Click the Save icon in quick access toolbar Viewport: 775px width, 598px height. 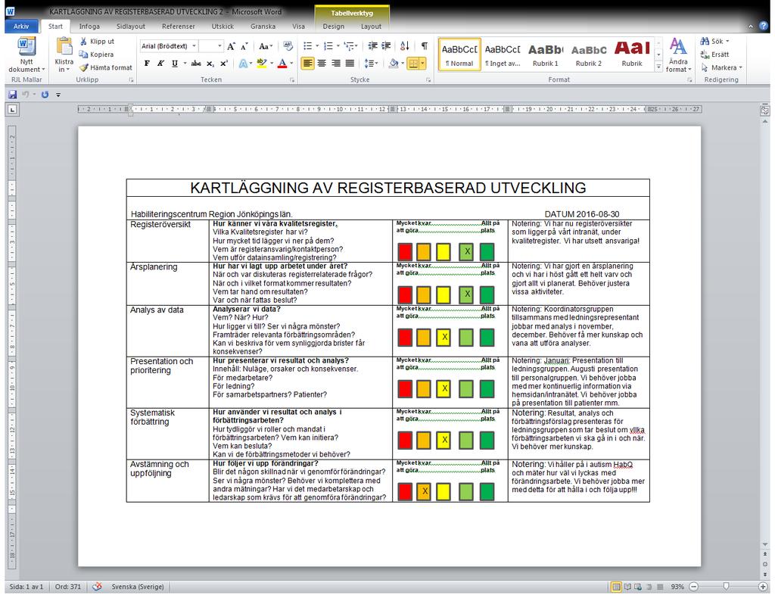[x=12, y=95]
